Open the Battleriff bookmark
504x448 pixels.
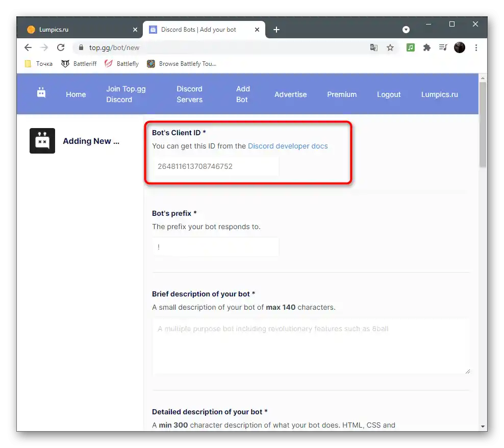(x=79, y=64)
